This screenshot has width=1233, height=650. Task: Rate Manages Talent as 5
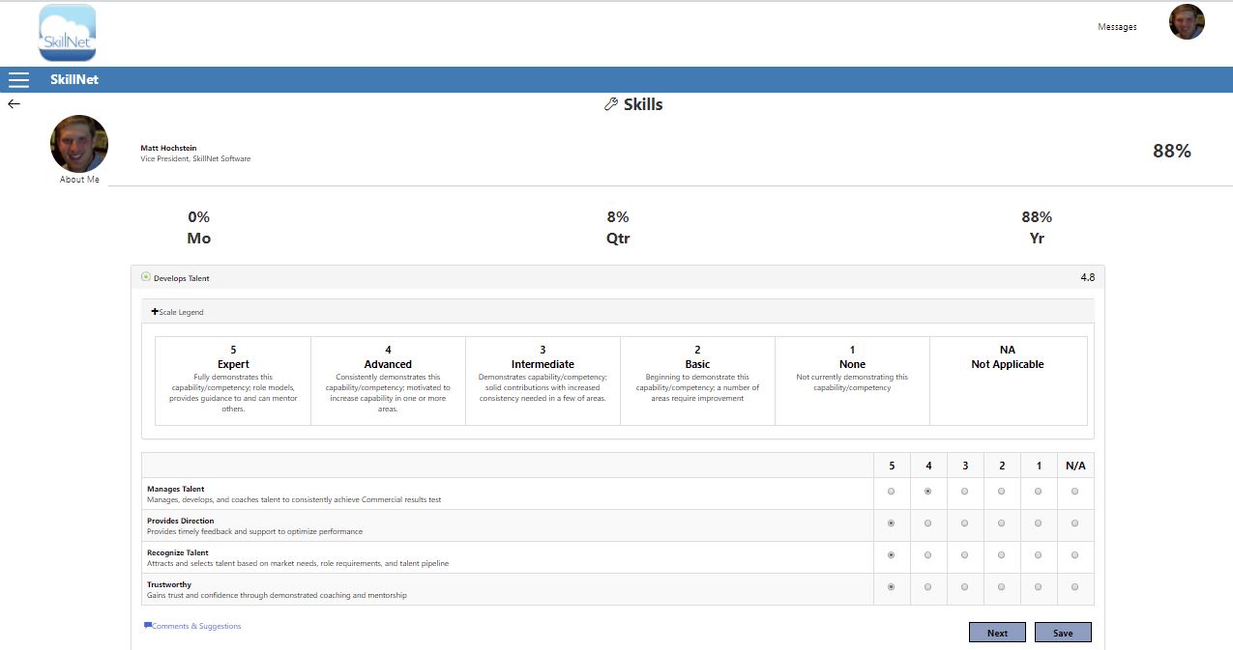coord(891,492)
